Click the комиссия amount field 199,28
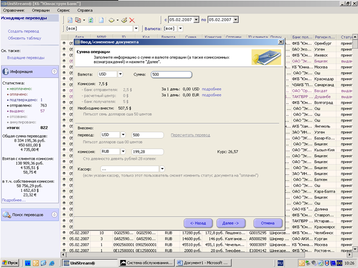This screenshot has height=268, width=358. click(147, 152)
